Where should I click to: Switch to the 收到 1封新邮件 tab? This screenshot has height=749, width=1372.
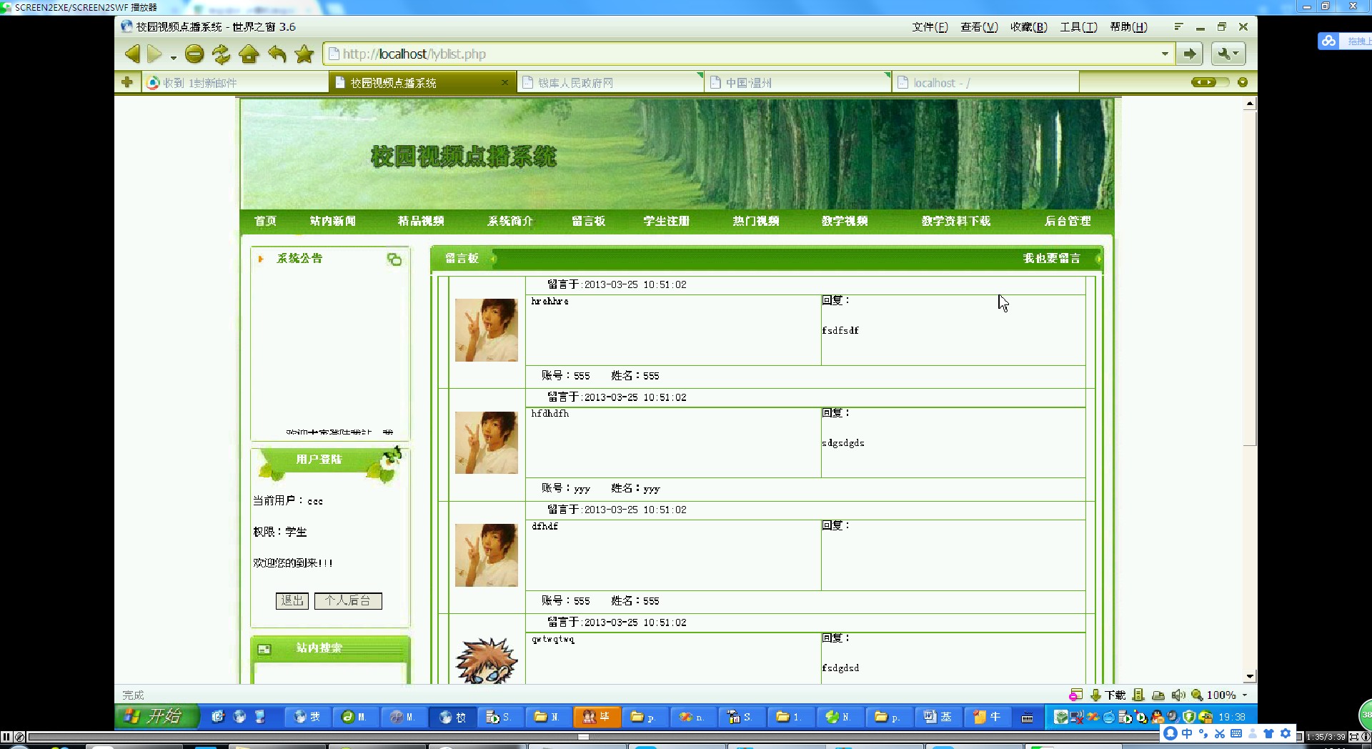(x=235, y=83)
